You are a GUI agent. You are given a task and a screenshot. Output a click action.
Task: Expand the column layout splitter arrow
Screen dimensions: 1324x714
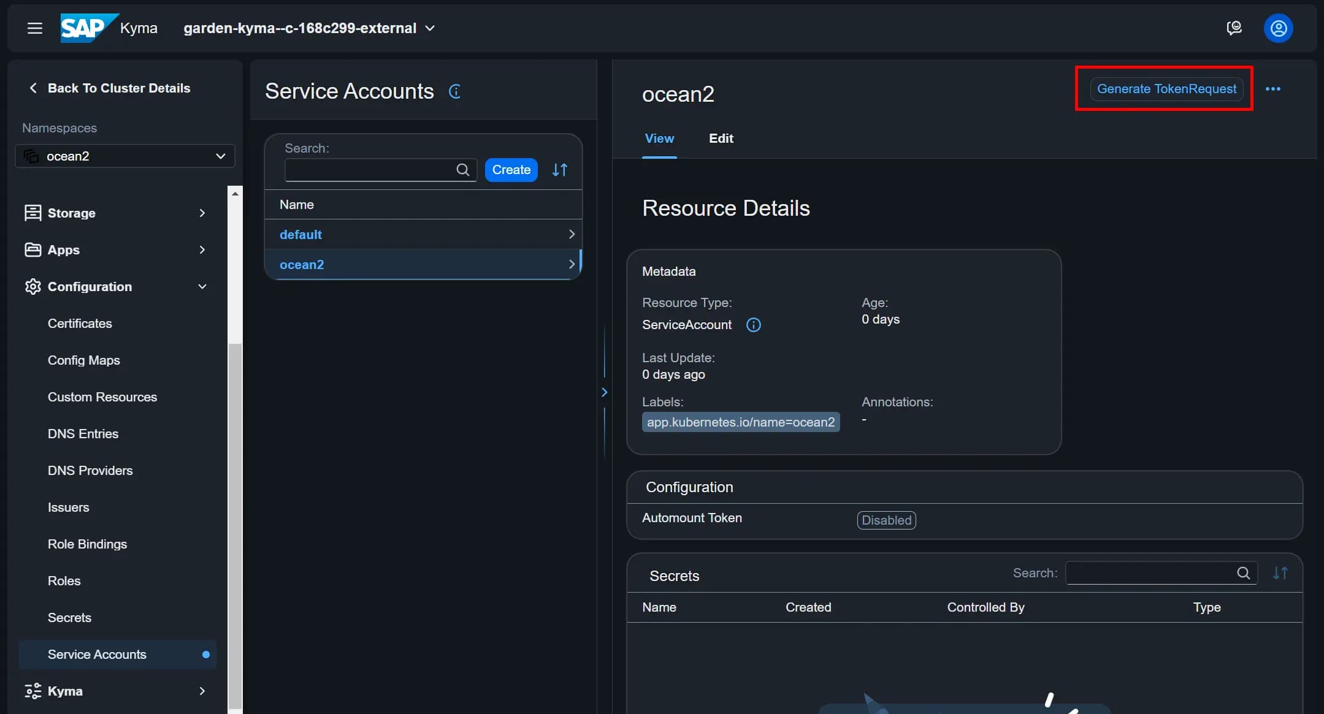tap(605, 392)
